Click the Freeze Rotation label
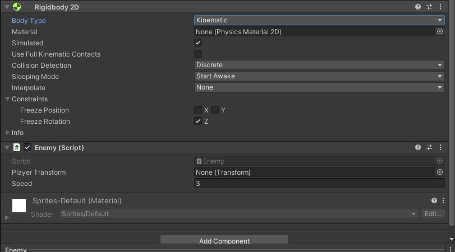455x252 pixels. click(45, 122)
